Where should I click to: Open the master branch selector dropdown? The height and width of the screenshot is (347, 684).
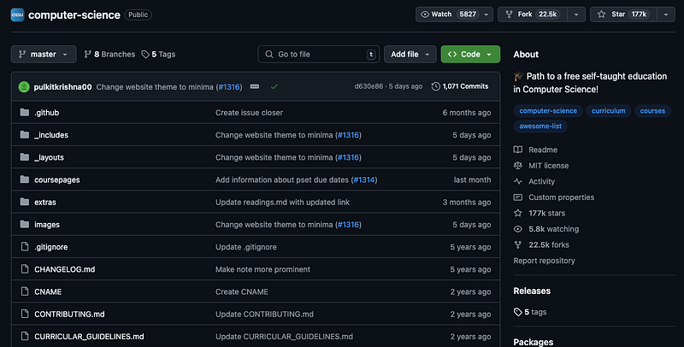(44, 54)
